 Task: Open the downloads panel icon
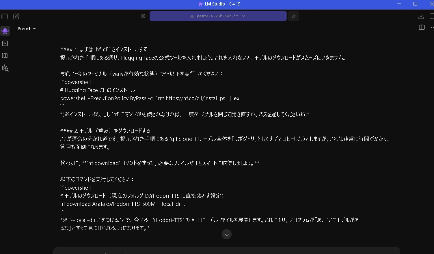tap(421, 16)
